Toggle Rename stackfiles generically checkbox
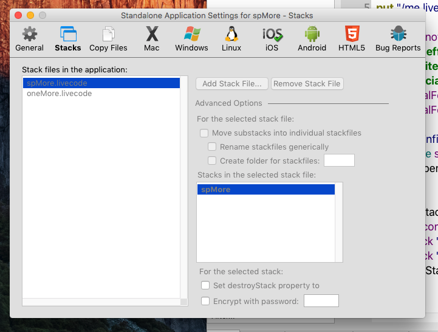Image resolution: width=438 pixels, height=332 pixels. click(x=212, y=147)
